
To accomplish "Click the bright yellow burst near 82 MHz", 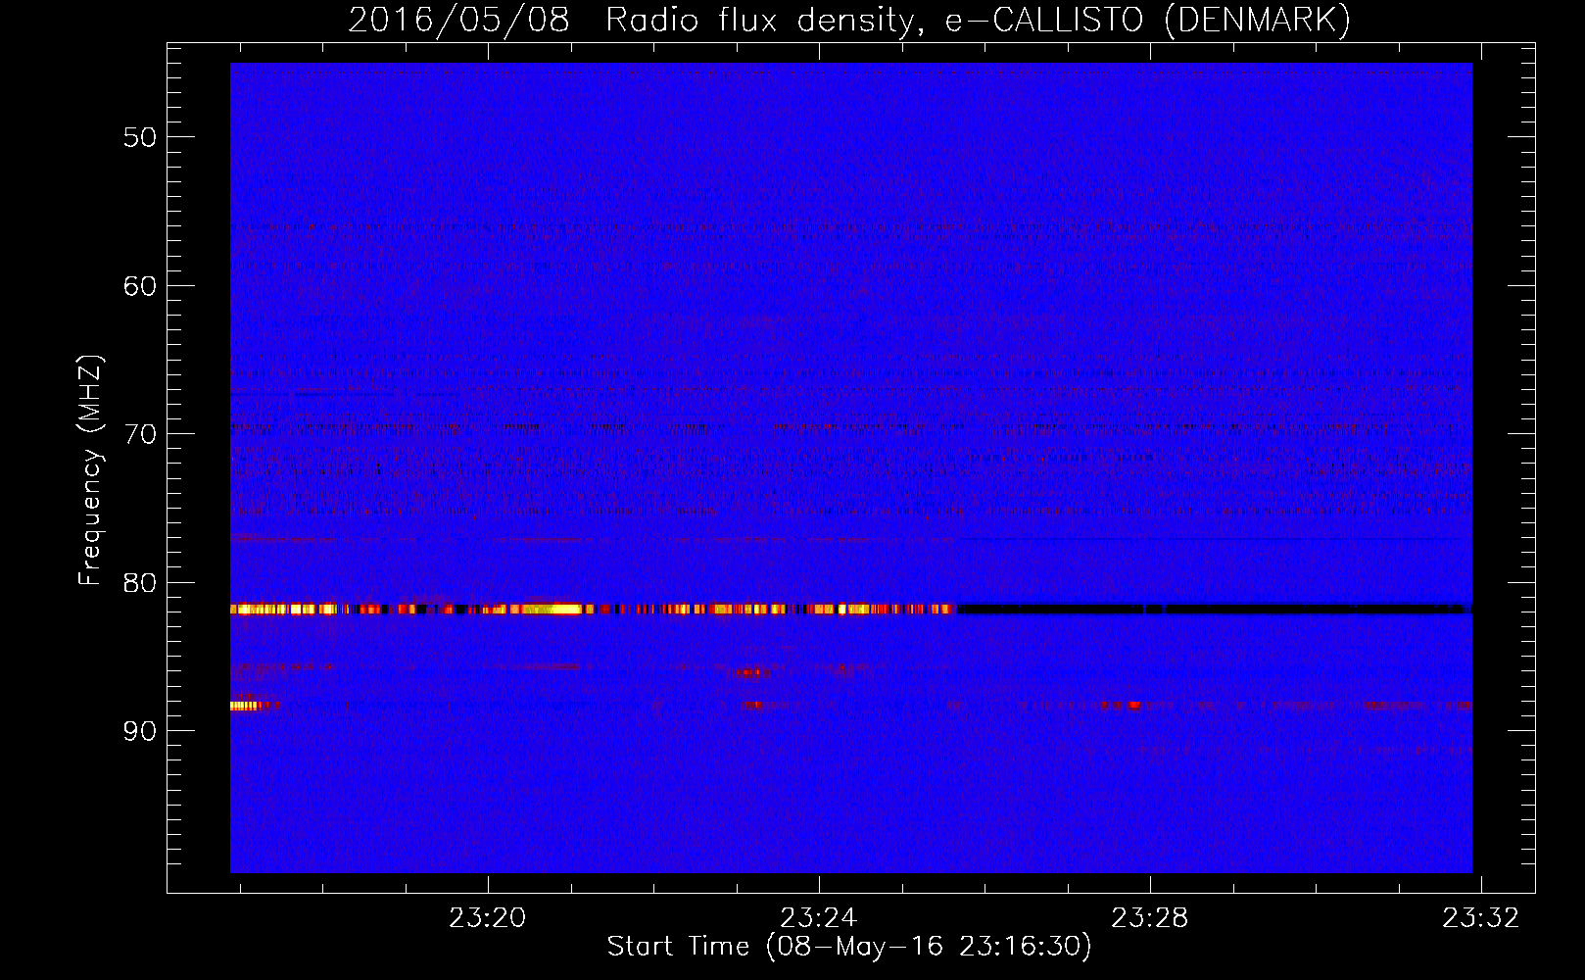I will tap(552, 609).
